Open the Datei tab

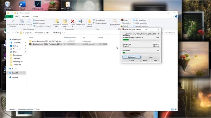tap(9, 17)
